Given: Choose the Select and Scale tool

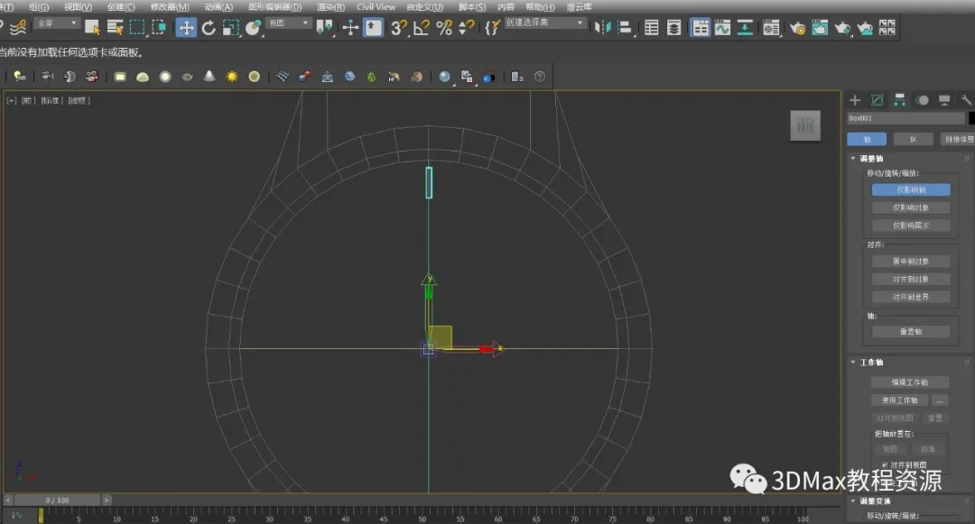Looking at the screenshot, I should [231, 27].
